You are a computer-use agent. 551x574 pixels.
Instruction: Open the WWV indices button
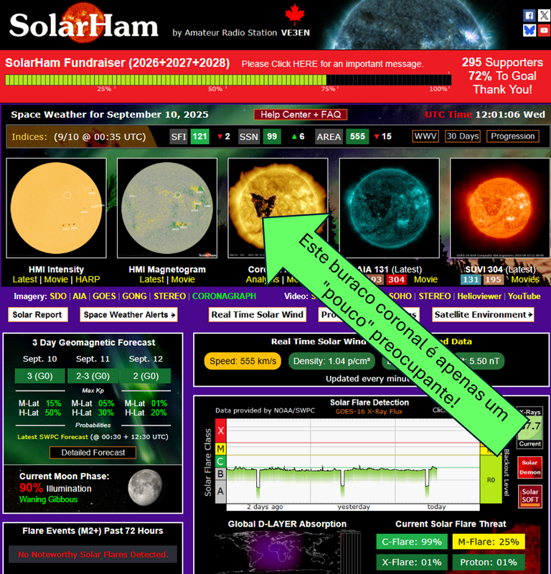[x=425, y=136]
